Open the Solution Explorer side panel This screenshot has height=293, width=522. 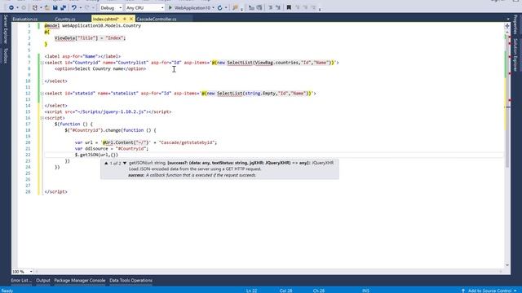coord(515,55)
